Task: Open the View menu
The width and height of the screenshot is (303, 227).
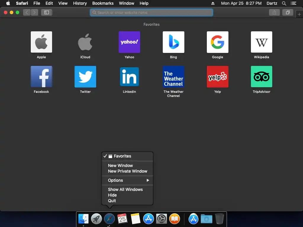Action: pos(63,3)
